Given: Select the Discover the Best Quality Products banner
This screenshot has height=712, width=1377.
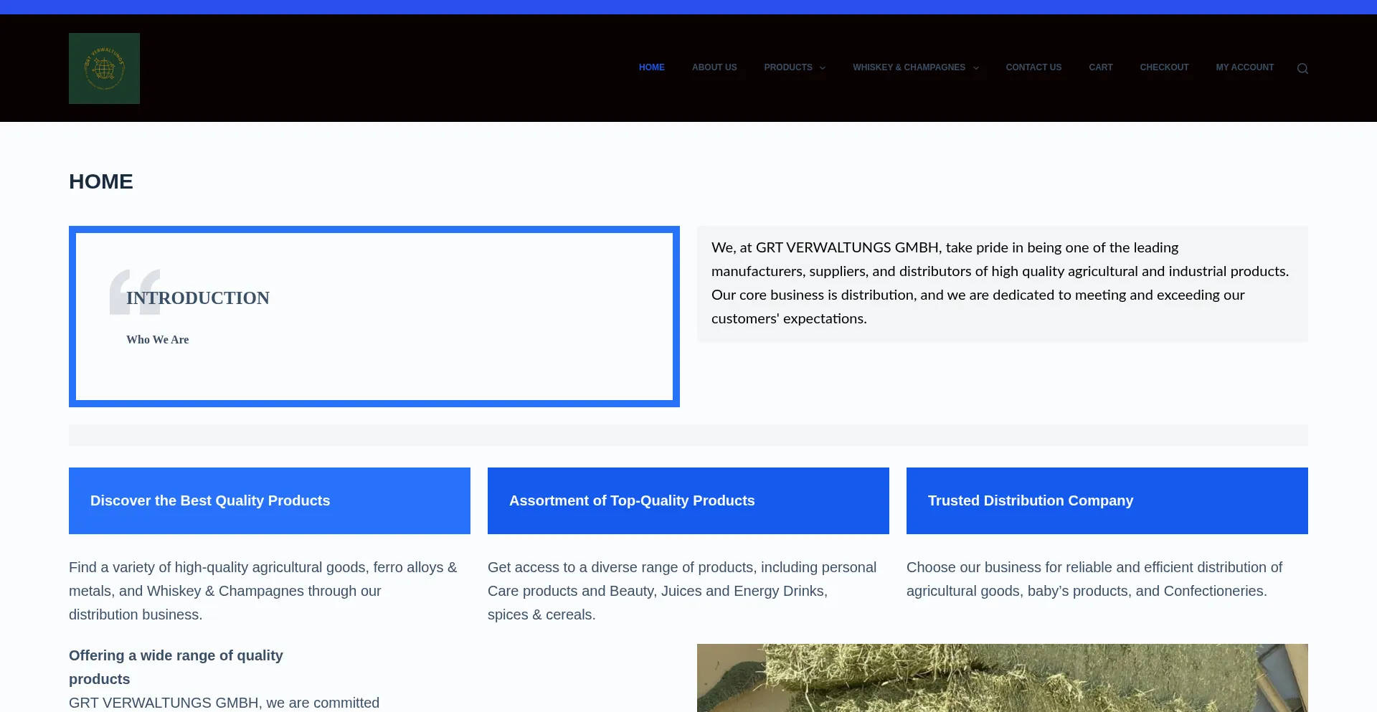Looking at the screenshot, I should point(270,500).
